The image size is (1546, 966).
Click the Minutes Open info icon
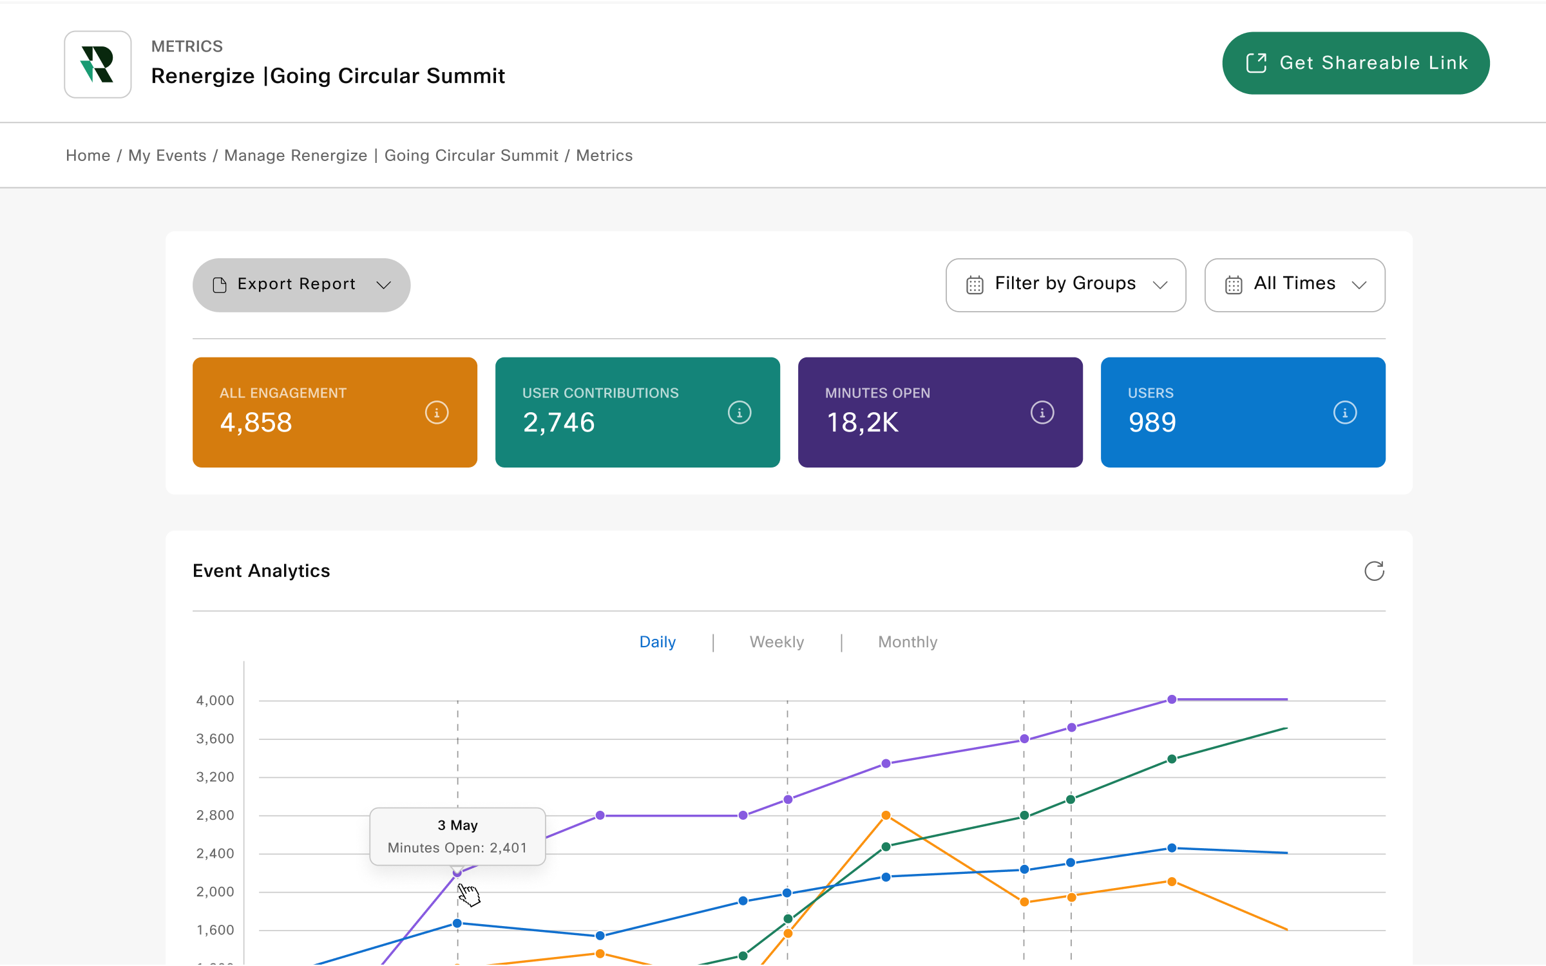click(x=1041, y=412)
